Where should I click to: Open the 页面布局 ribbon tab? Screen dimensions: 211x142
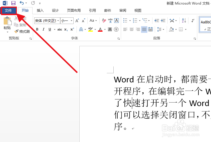pos(74,11)
